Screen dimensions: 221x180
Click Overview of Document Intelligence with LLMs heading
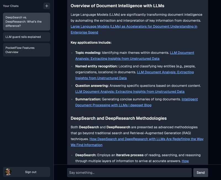(117, 6)
